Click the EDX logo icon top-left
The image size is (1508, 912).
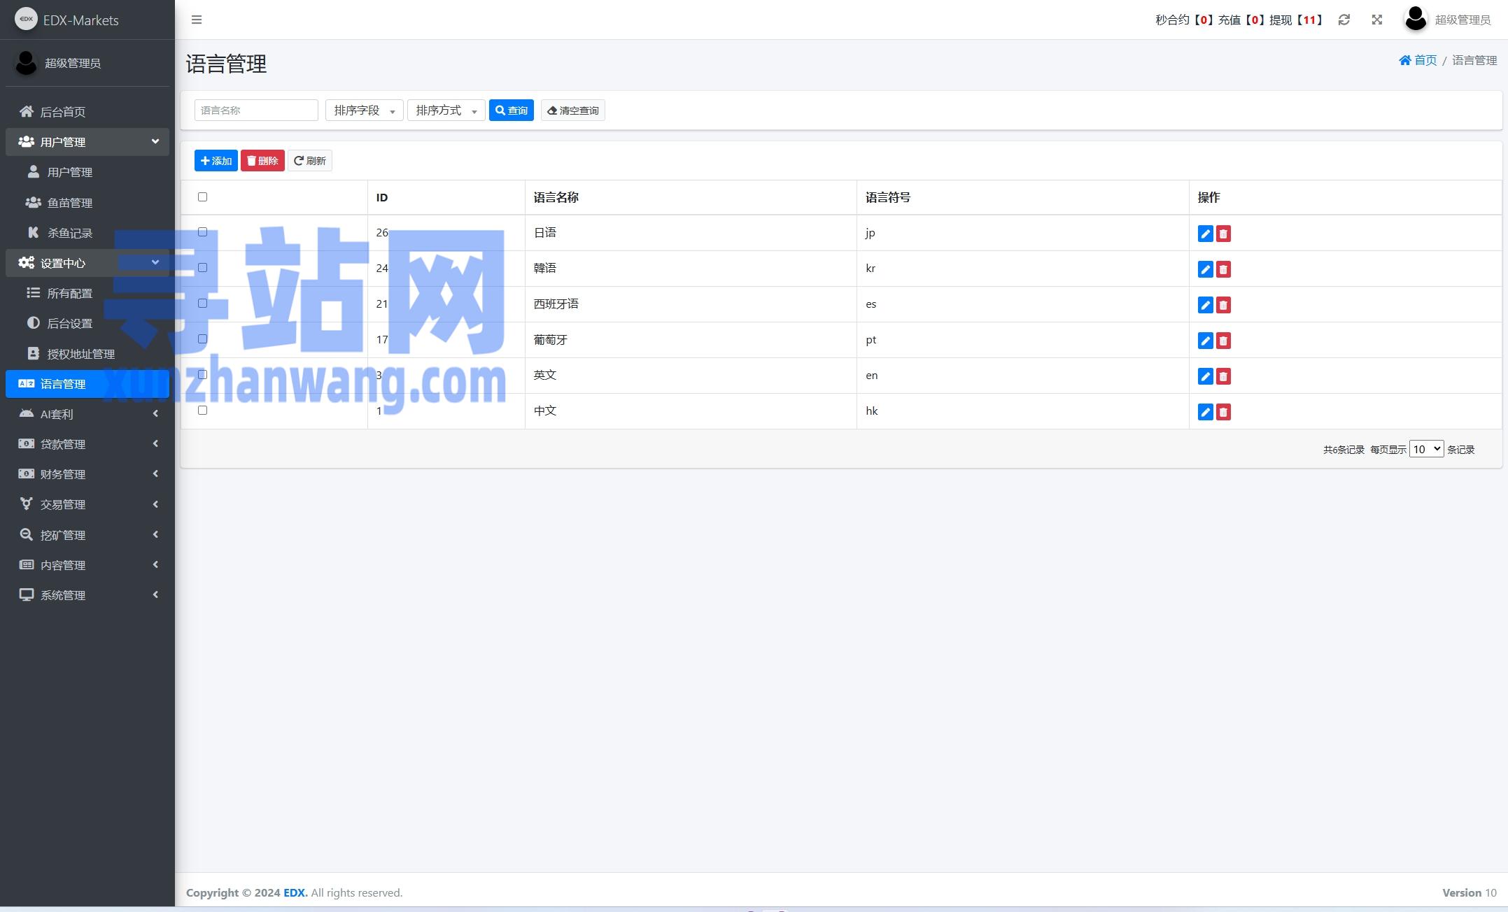pyautogui.click(x=26, y=19)
